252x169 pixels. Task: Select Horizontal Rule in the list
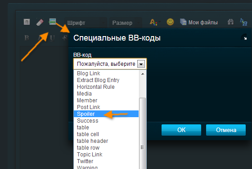click(x=106, y=87)
